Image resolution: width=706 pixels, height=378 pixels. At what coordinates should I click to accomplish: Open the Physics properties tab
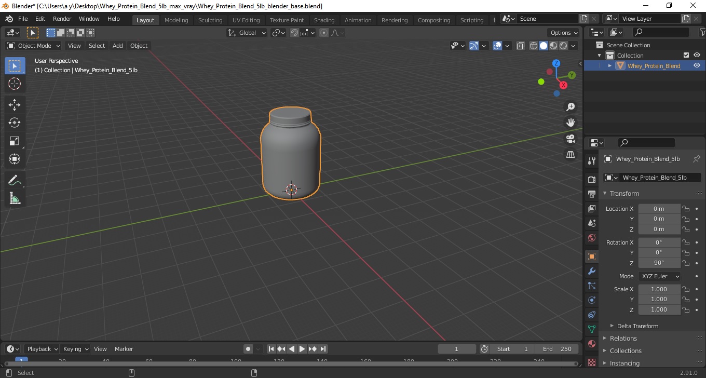(591, 300)
